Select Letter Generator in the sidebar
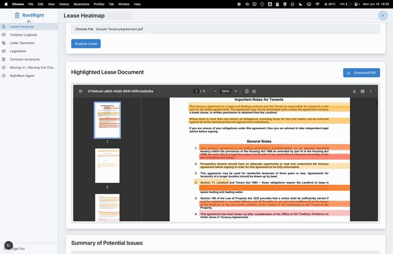This screenshot has height=254, width=393. 22,43
